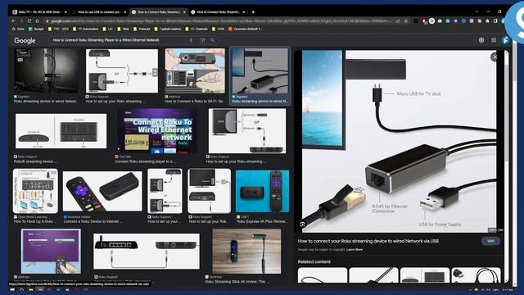Close the 'Roku TV - 4K, HD & HDR' tab

coord(65,12)
